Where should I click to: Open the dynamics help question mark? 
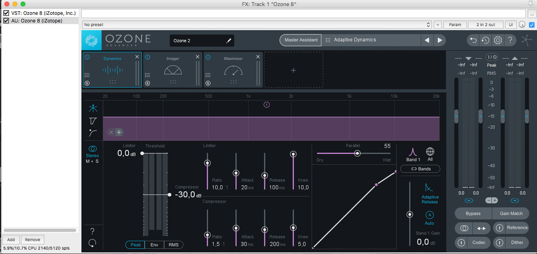pyautogui.click(x=92, y=231)
